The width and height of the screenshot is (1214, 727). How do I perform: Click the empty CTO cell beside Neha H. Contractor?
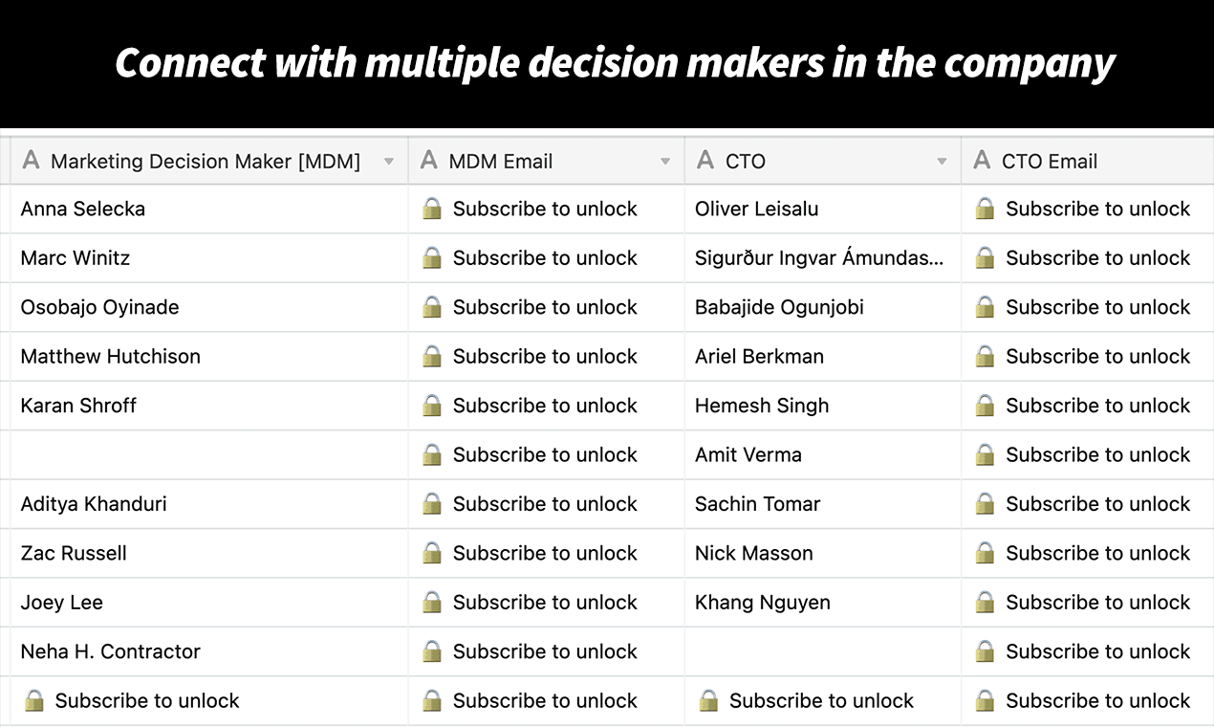[x=822, y=651]
